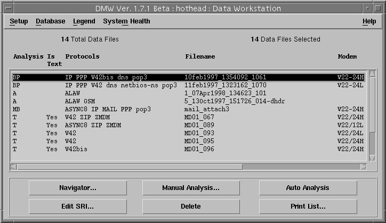Click the horizontal scrollbar left arrow
The image size is (386, 223).
(14, 167)
